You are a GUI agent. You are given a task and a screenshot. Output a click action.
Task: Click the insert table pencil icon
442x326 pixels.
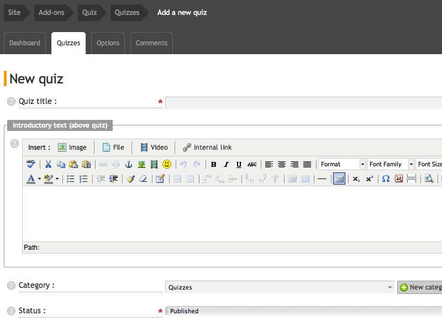160,179
